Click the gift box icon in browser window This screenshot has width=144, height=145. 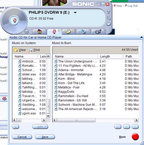4,99
